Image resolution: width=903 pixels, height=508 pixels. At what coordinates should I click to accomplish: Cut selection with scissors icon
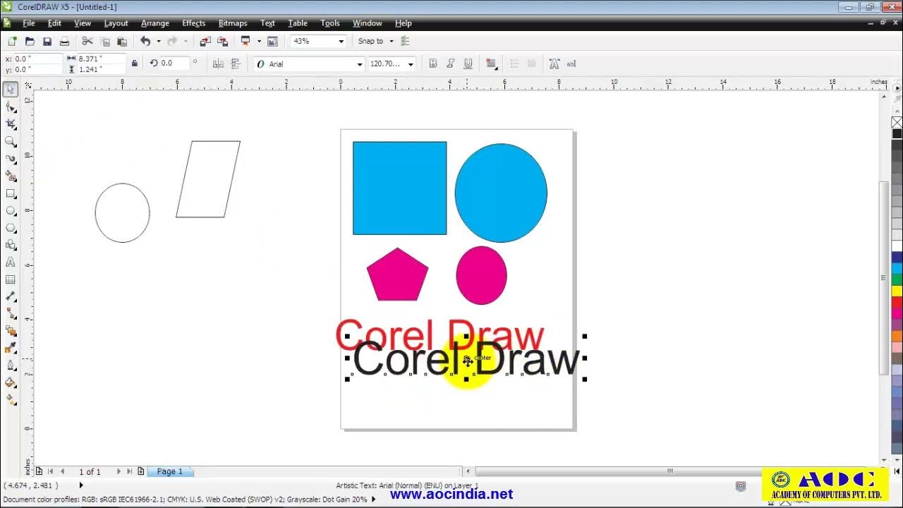pos(87,42)
